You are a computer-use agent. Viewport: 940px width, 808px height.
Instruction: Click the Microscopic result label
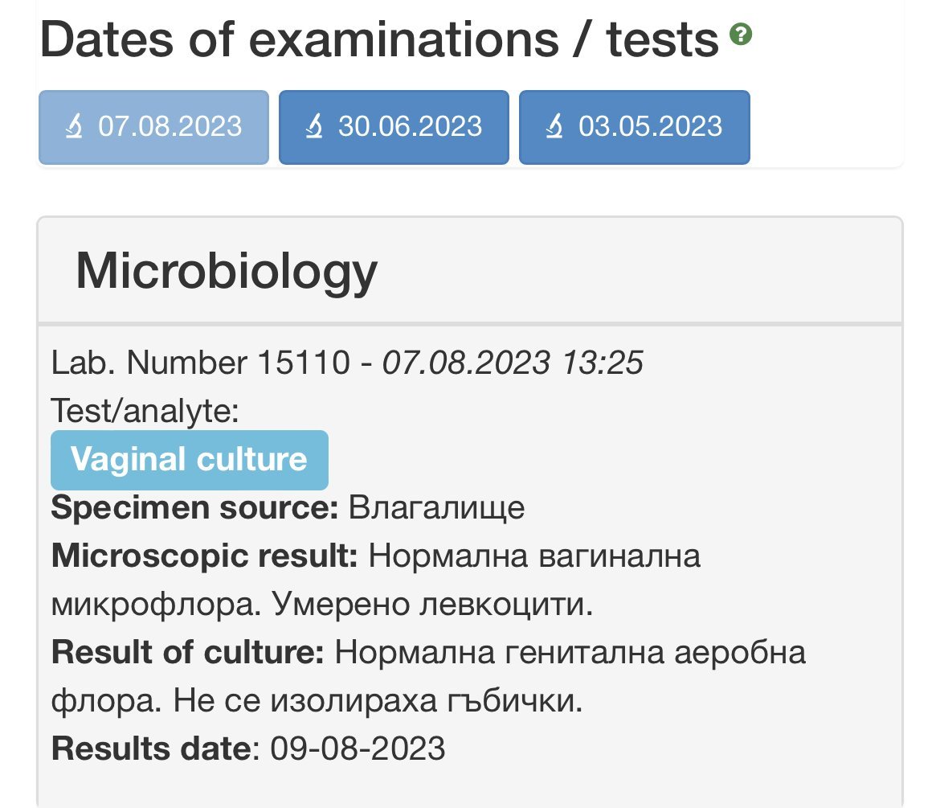tap(205, 556)
